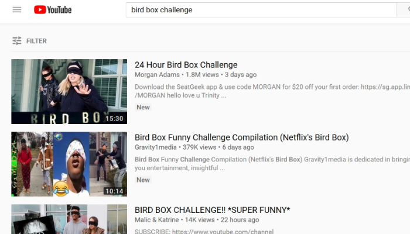Open the filter sliders icon
410x234 pixels.
pyautogui.click(x=17, y=41)
